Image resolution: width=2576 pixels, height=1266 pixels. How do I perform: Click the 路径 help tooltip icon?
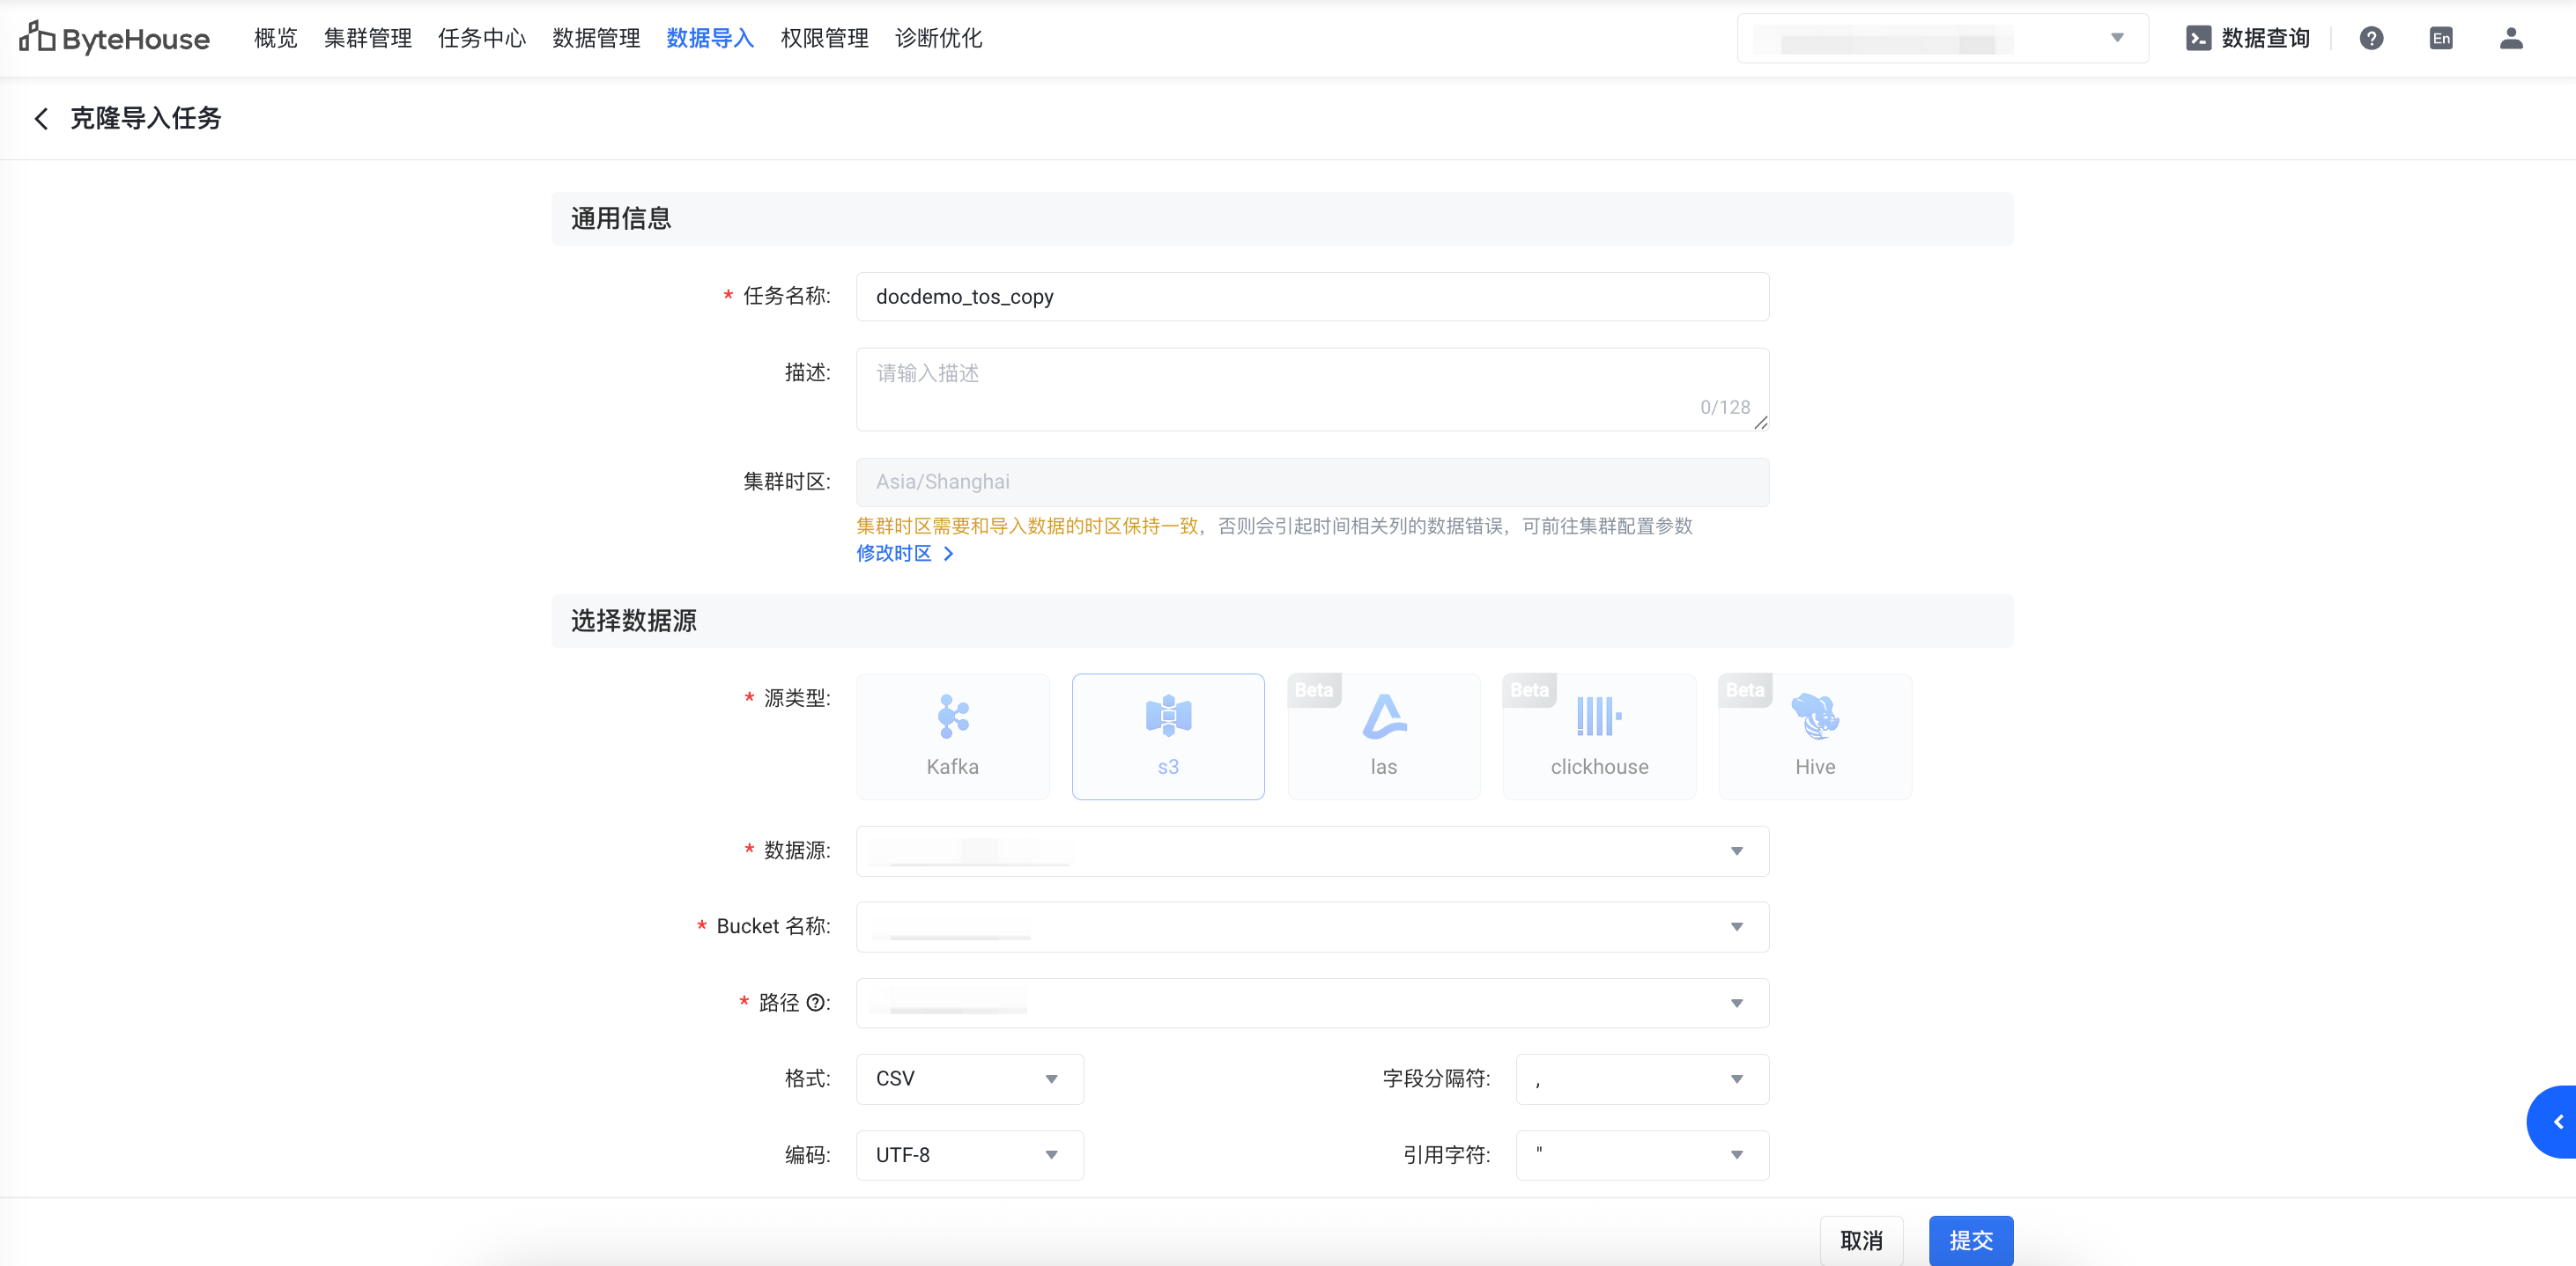coord(816,1004)
